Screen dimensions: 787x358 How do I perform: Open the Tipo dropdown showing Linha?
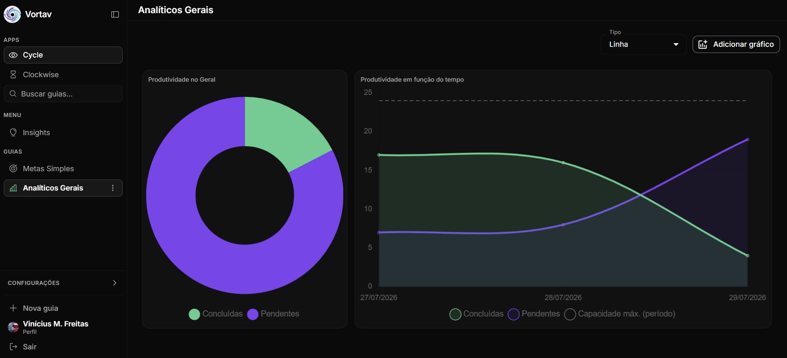643,44
